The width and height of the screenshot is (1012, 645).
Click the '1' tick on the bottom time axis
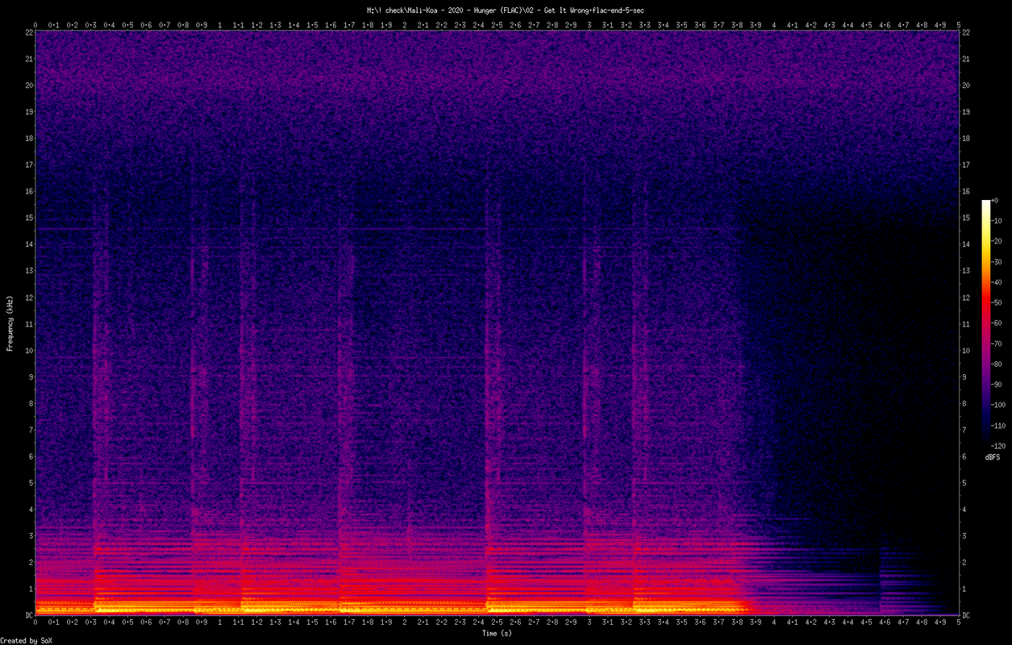[x=220, y=623]
